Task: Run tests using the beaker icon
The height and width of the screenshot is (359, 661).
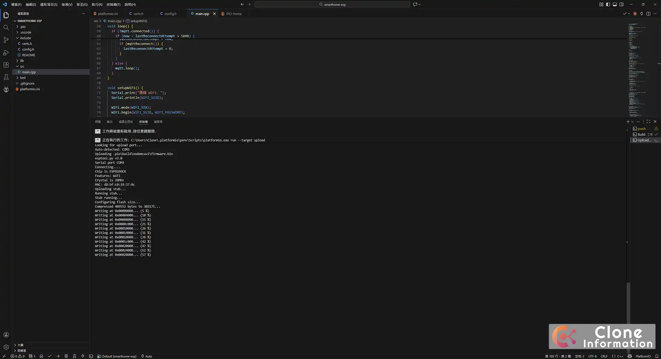Action: click(x=75, y=356)
